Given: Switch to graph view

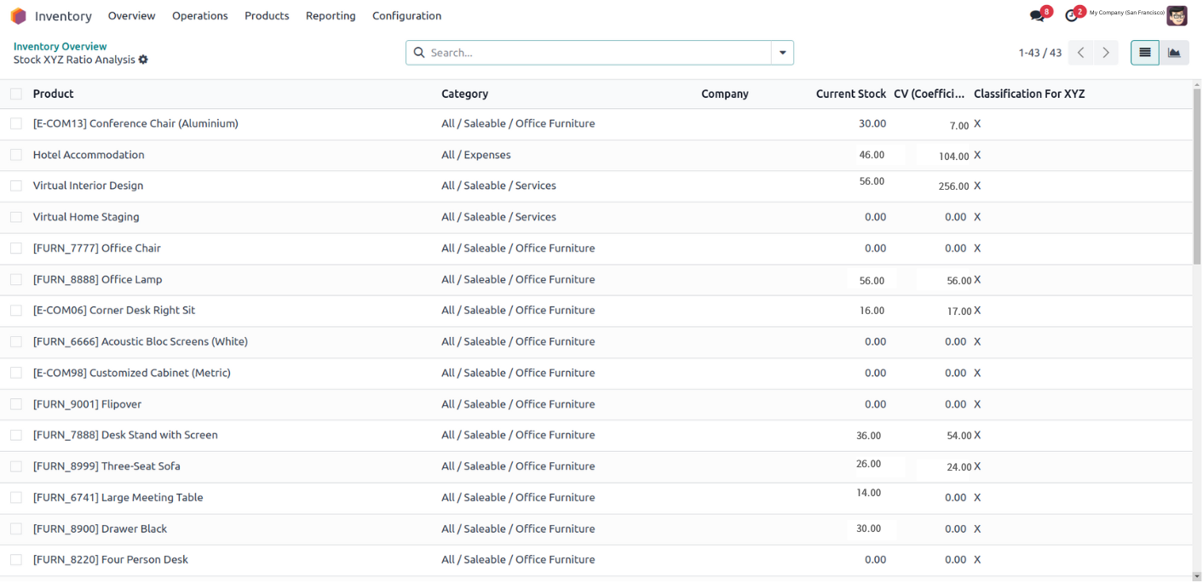Looking at the screenshot, I should pyautogui.click(x=1174, y=53).
